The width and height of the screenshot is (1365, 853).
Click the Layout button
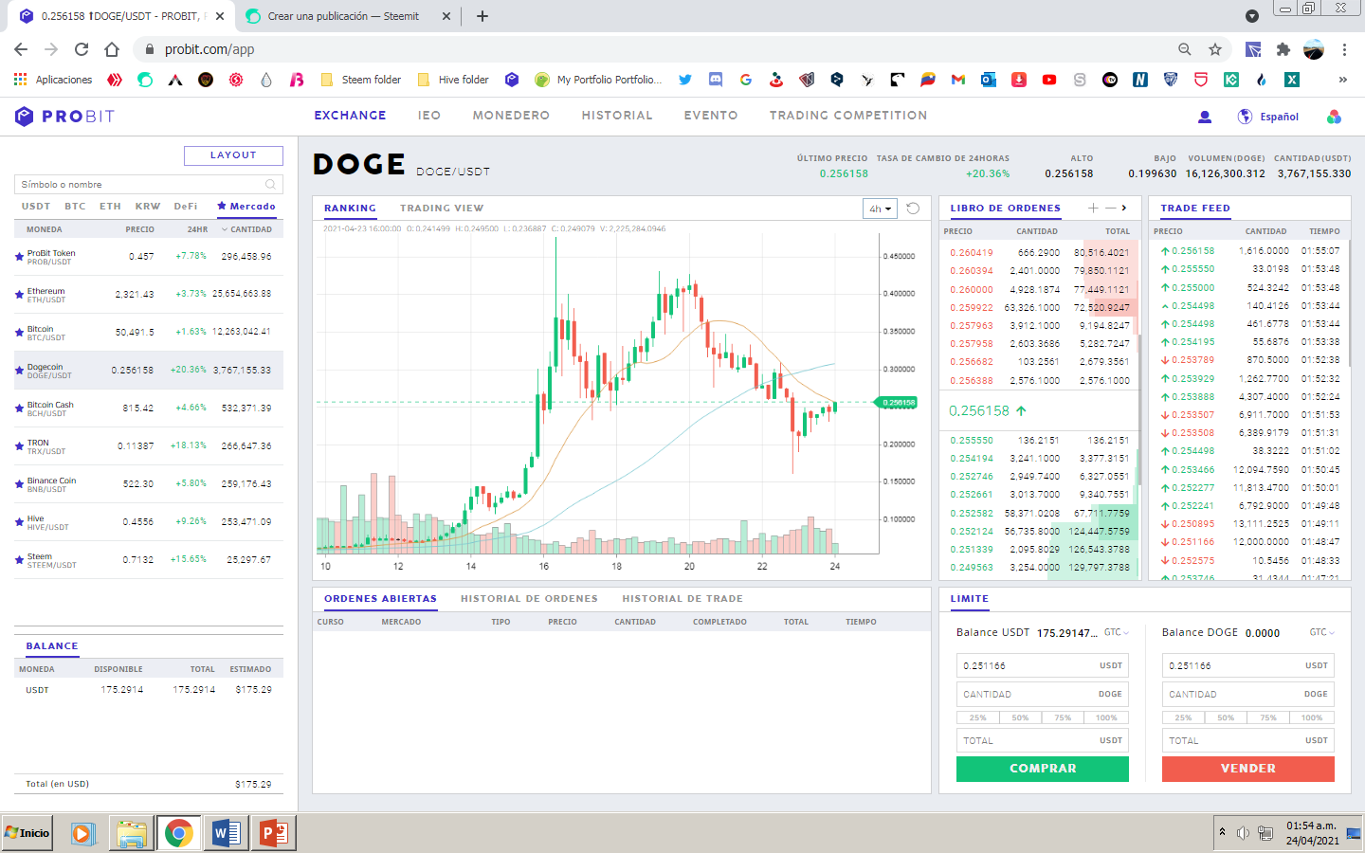coord(233,155)
